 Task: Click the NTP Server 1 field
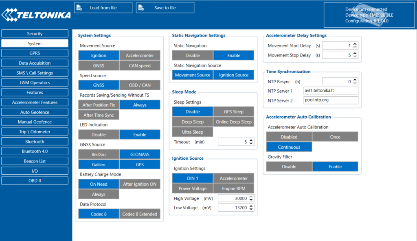[331, 91]
